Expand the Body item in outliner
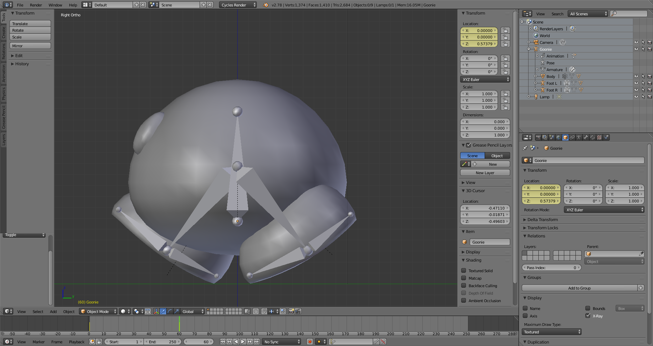Image resolution: width=653 pixels, height=346 pixels. (x=535, y=77)
